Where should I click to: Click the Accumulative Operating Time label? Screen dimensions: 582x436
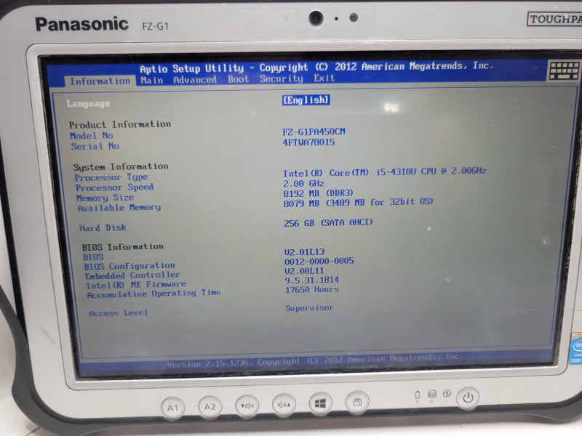[x=154, y=294]
